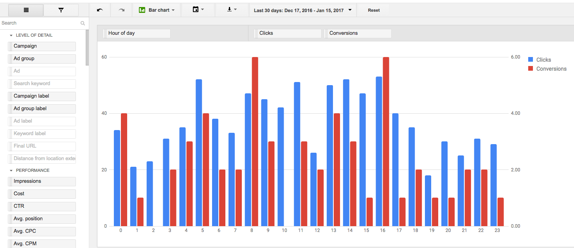This screenshot has height=248, width=574.
Task: Open the Last 30 days date range dropdown
Action: pyautogui.click(x=302, y=11)
